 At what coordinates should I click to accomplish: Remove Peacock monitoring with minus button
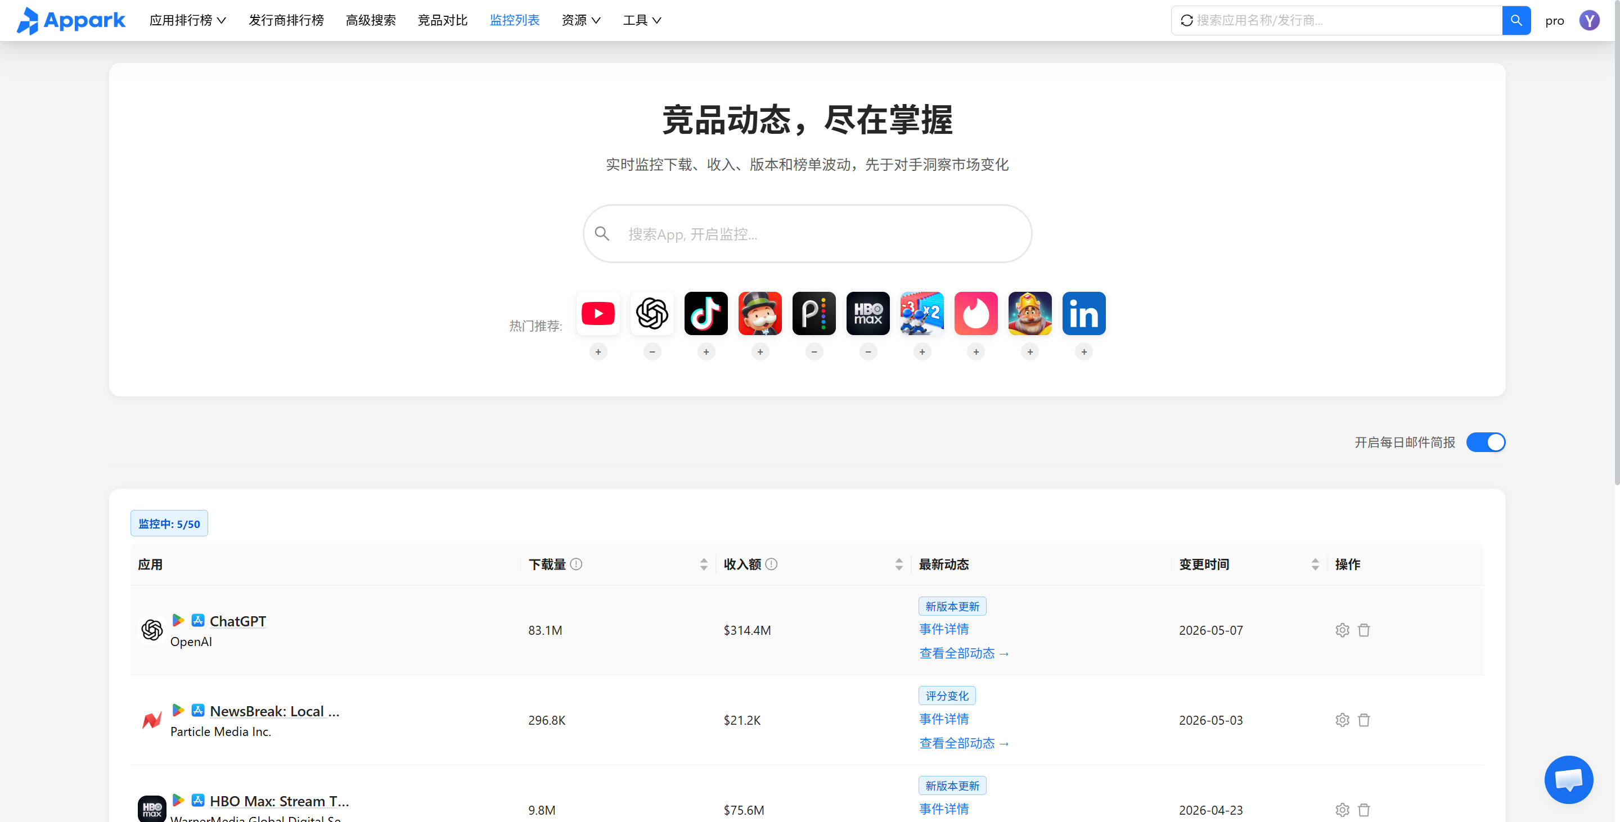tap(814, 352)
